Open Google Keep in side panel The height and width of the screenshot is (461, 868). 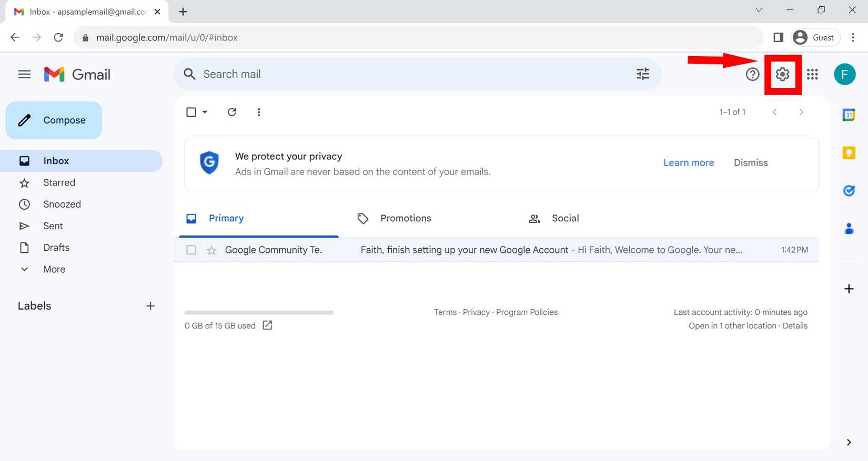coord(849,152)
